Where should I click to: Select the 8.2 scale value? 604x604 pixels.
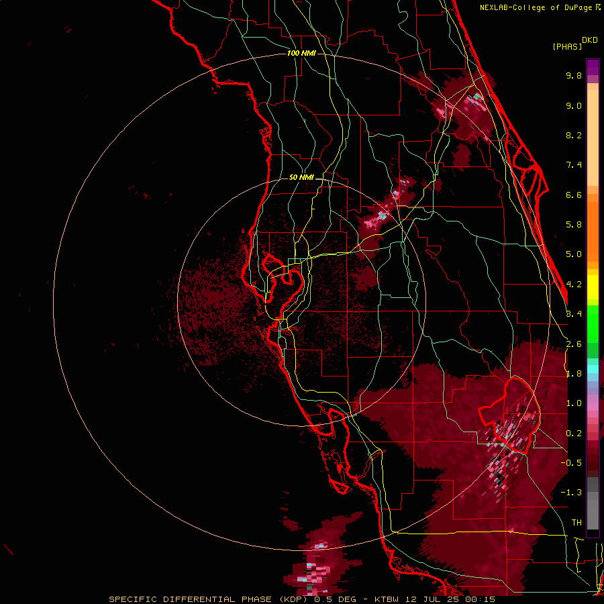coord(574,135)
